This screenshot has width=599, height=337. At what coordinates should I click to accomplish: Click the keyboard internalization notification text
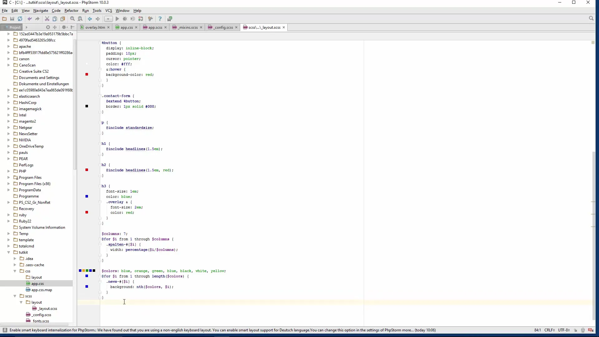coord(222,330)
